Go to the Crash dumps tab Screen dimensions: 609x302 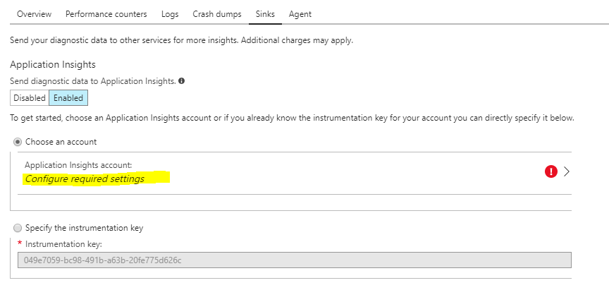[x=217, y=13]
